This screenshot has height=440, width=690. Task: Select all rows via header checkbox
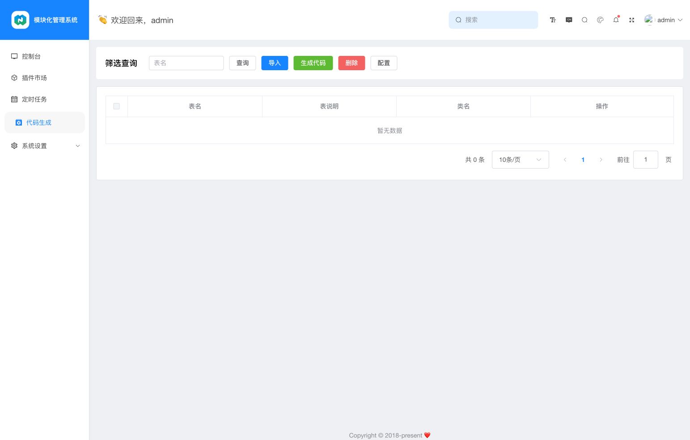[x=117, y=106]
